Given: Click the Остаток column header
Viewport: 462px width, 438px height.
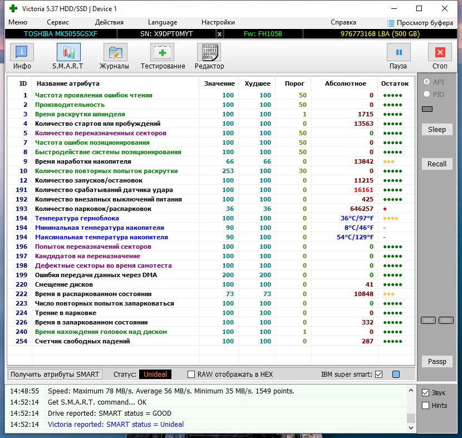Looking at the screenshot, I should [x=395, y=83].
